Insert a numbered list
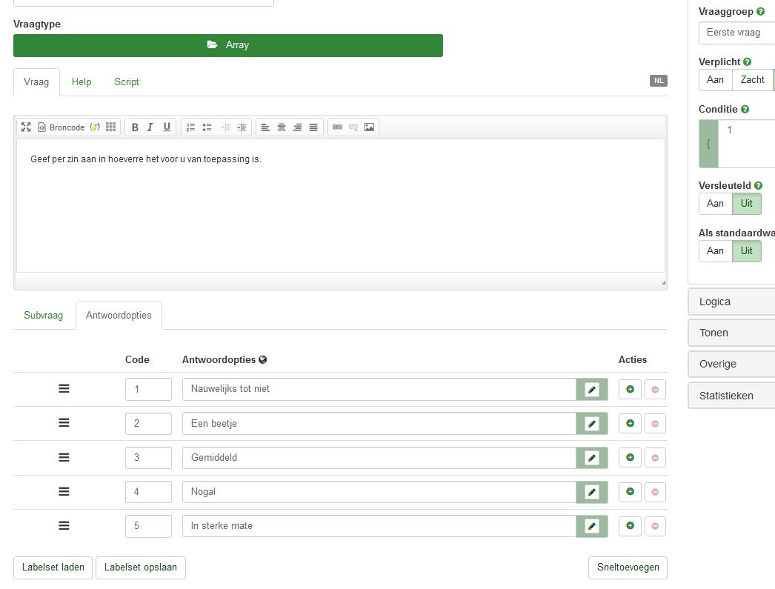This screenshot has height=589, width=775. coord(190,127)
